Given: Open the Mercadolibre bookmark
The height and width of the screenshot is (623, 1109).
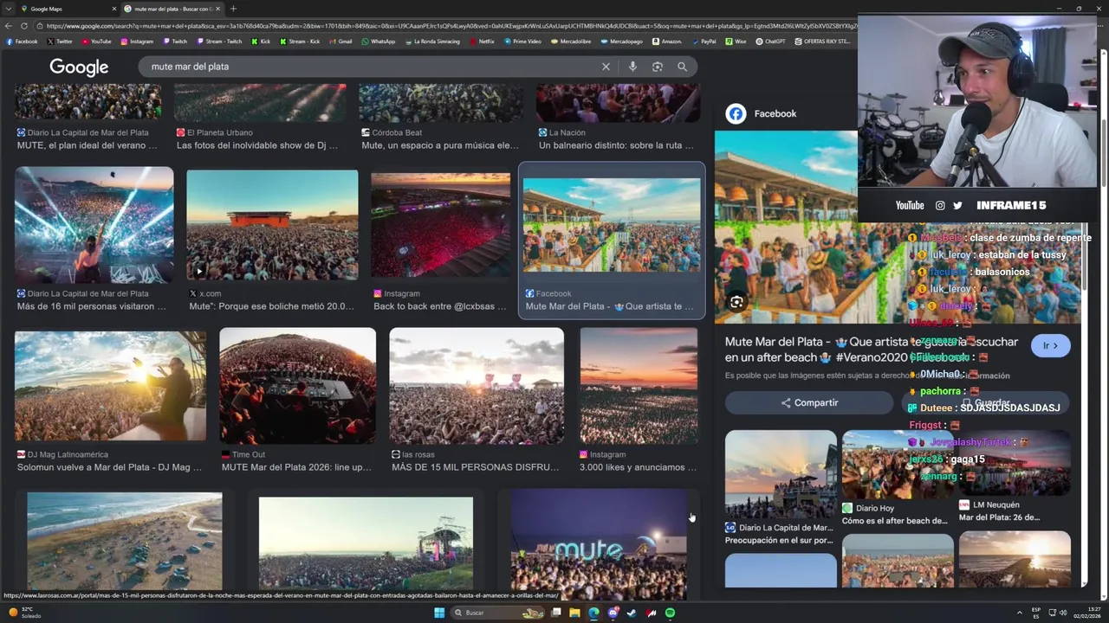Looking at the screenshot, I should (x=571, y=41).
